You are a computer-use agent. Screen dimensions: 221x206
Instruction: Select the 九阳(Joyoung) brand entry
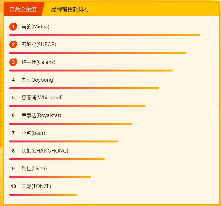click(38, 80)
